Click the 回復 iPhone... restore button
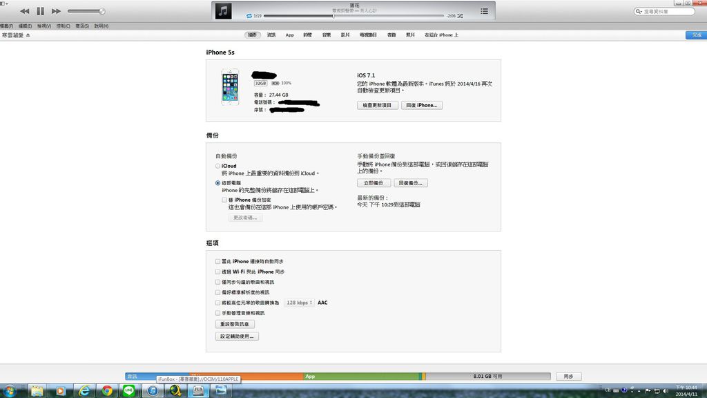The height and width of the screenshot is (398, 707). point(422,105)
